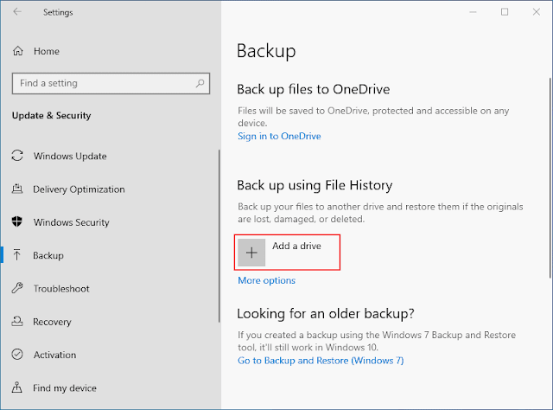Viewport: 553px width, 410px height.
Task: Open the Activation section
Action: [54, 355]
